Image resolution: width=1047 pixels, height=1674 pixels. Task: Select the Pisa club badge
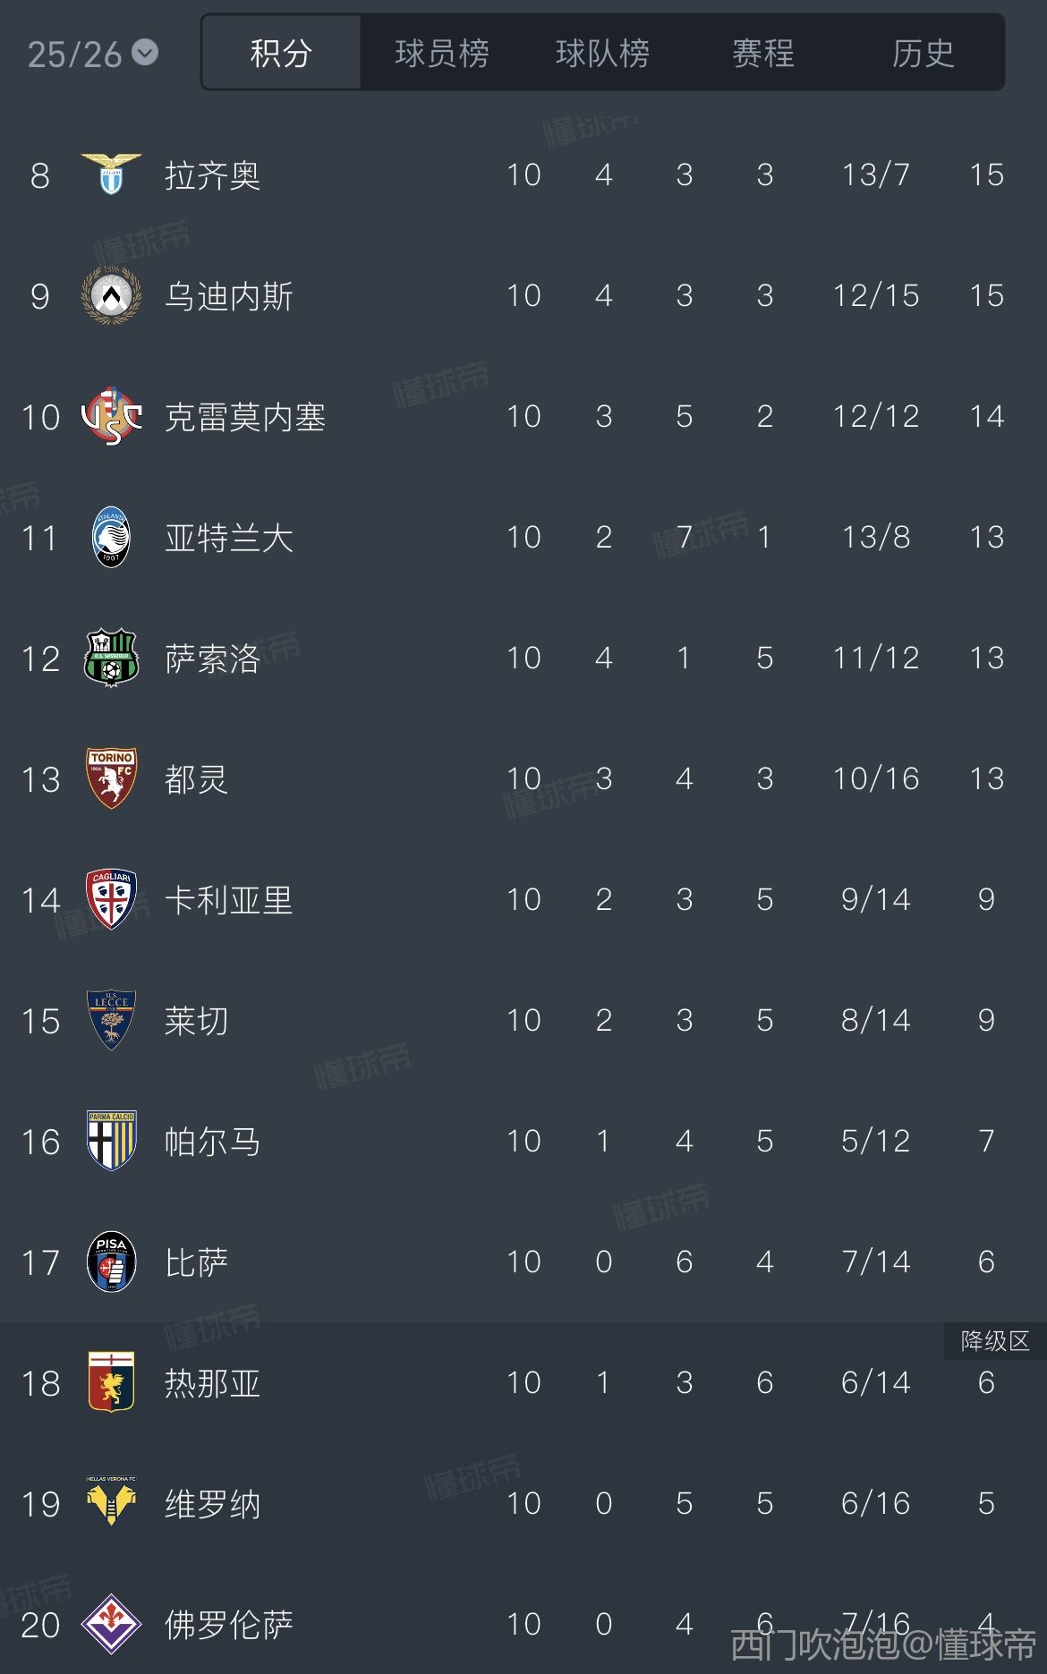coord(111,1262)
